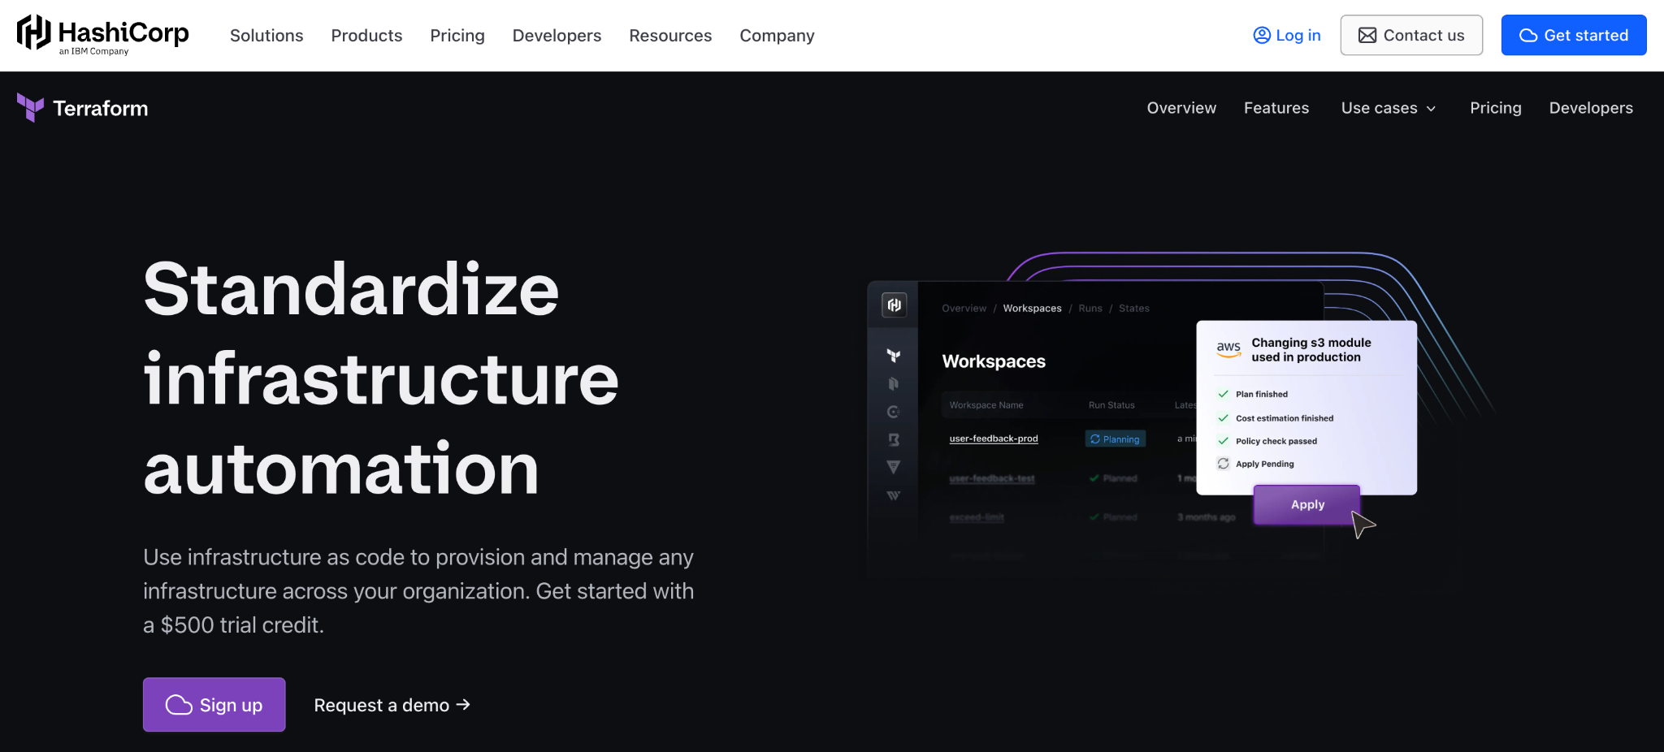This screenshot has height=752, width=1664.
Task: Click the Apply Pending item
Action: (x=1255, y=464)
